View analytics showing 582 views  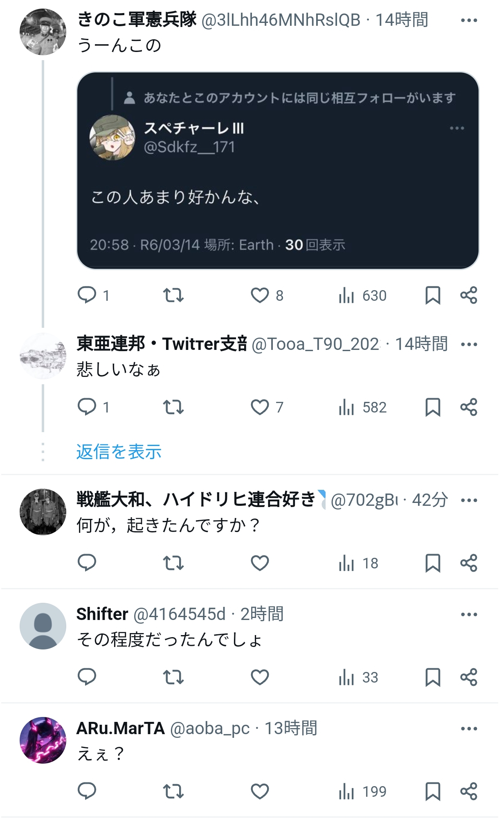(x=362, y=407)
